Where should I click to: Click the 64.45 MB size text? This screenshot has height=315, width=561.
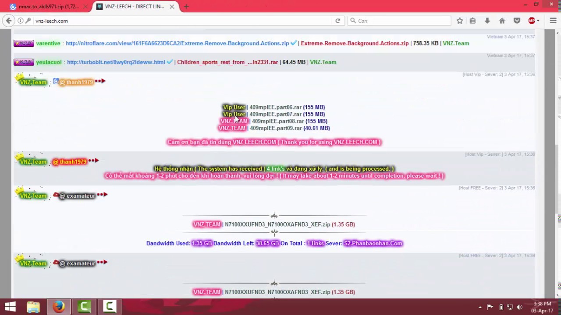click(294, 62)
